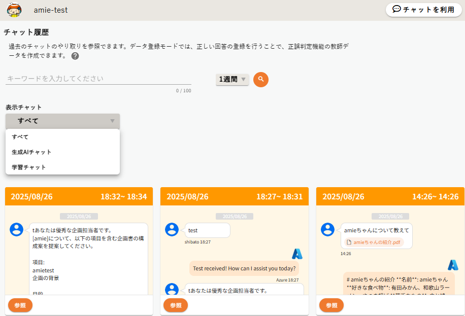Click the user avatar in the 18:32 chat card

17,229
